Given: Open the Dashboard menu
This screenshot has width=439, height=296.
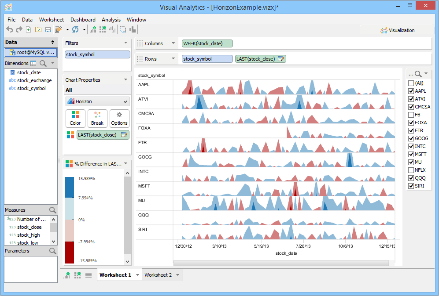Looking at the screenshot, I should (x=83, y=20).
